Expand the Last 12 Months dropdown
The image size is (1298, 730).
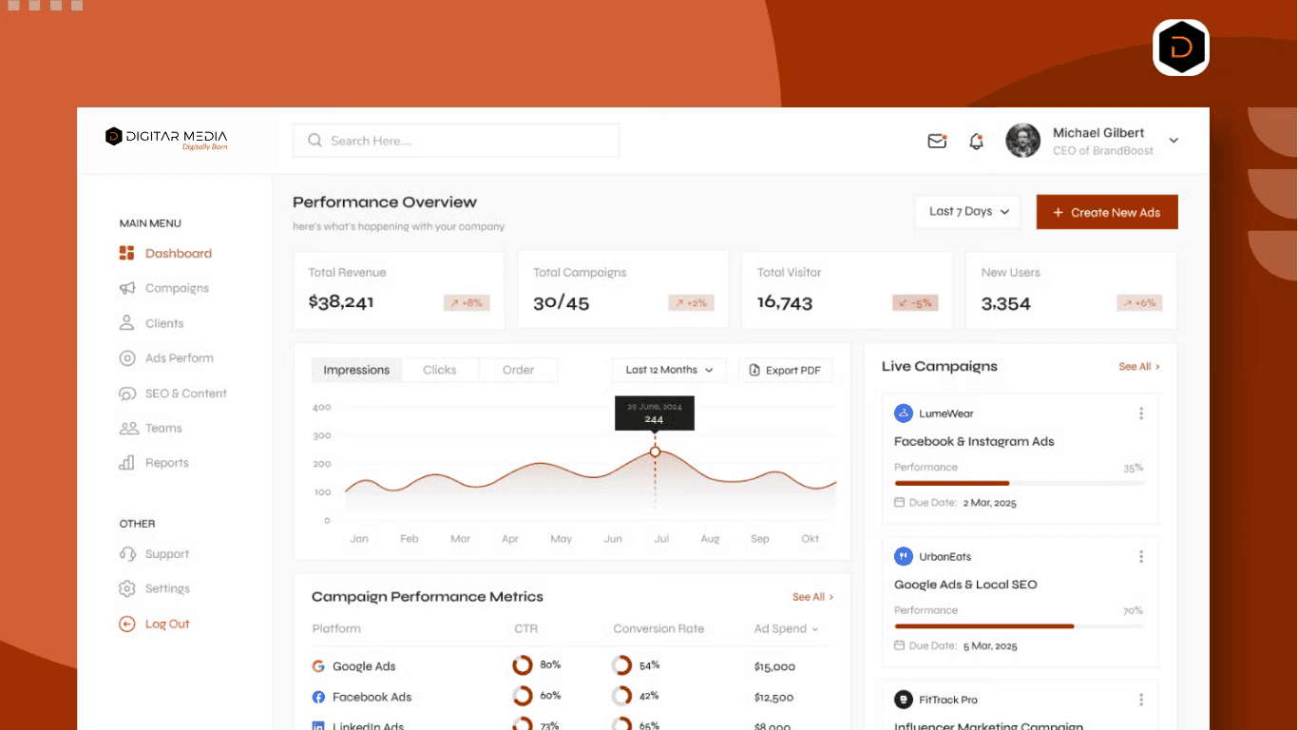(668, 370)
